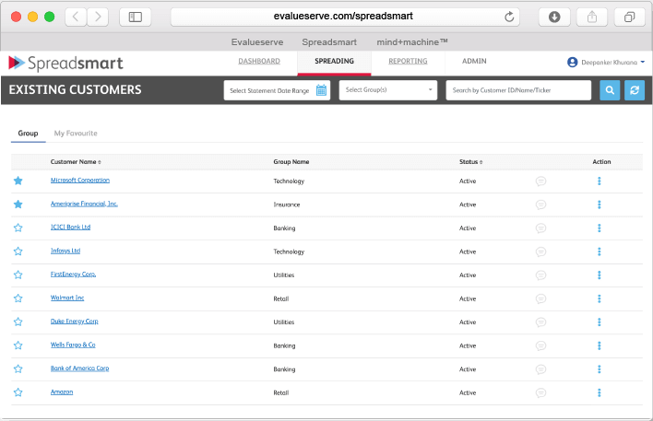Open the Safari downloads icon
The image size is (653, 421).
coord(554,17)
